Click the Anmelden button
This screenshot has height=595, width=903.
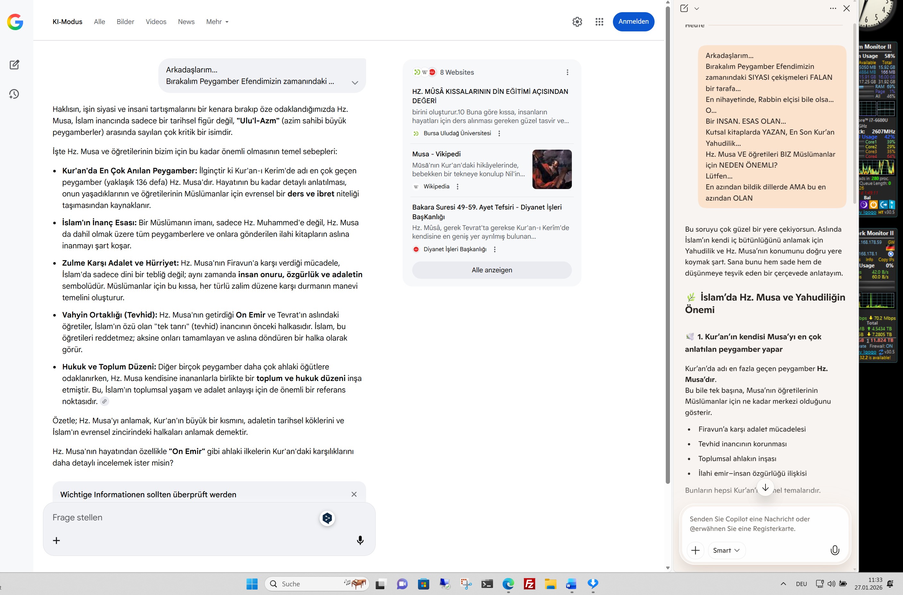(x=633, y=22)
